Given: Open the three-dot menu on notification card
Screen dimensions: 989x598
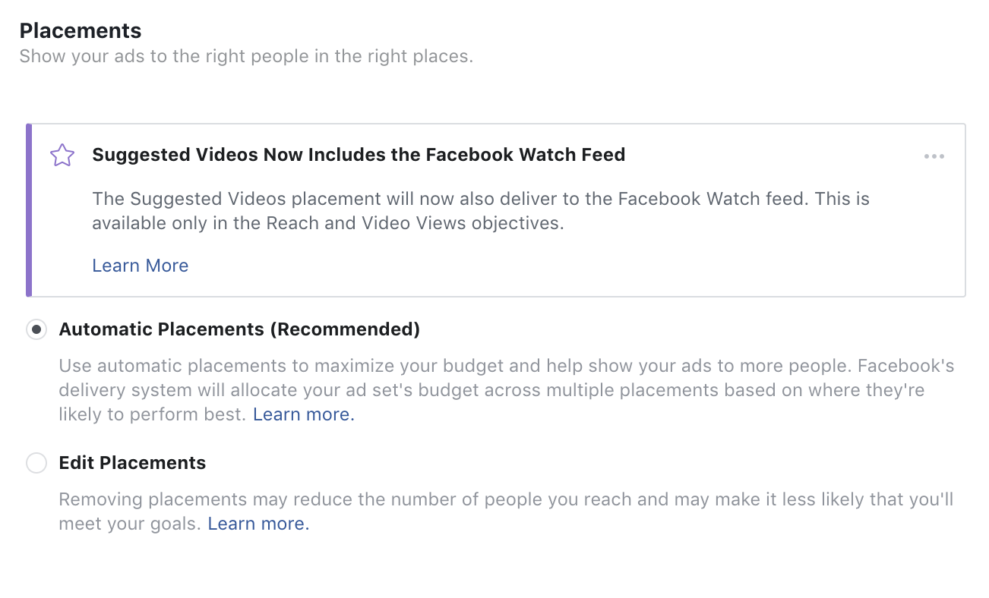Looking at the screenshot, I should tap(934, 156).
